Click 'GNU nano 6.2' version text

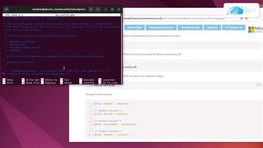click(14, 15)
